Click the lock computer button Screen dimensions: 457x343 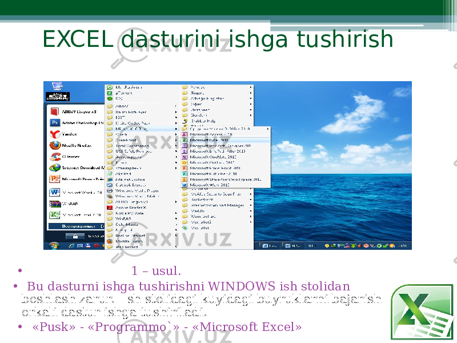click(75, 236)
